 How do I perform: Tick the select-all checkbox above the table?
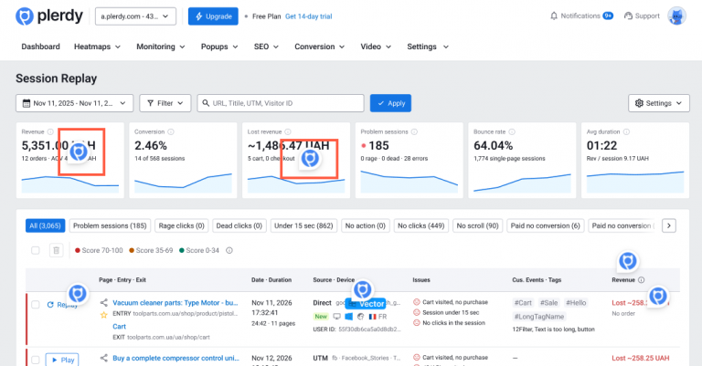(x=36, y=250)
